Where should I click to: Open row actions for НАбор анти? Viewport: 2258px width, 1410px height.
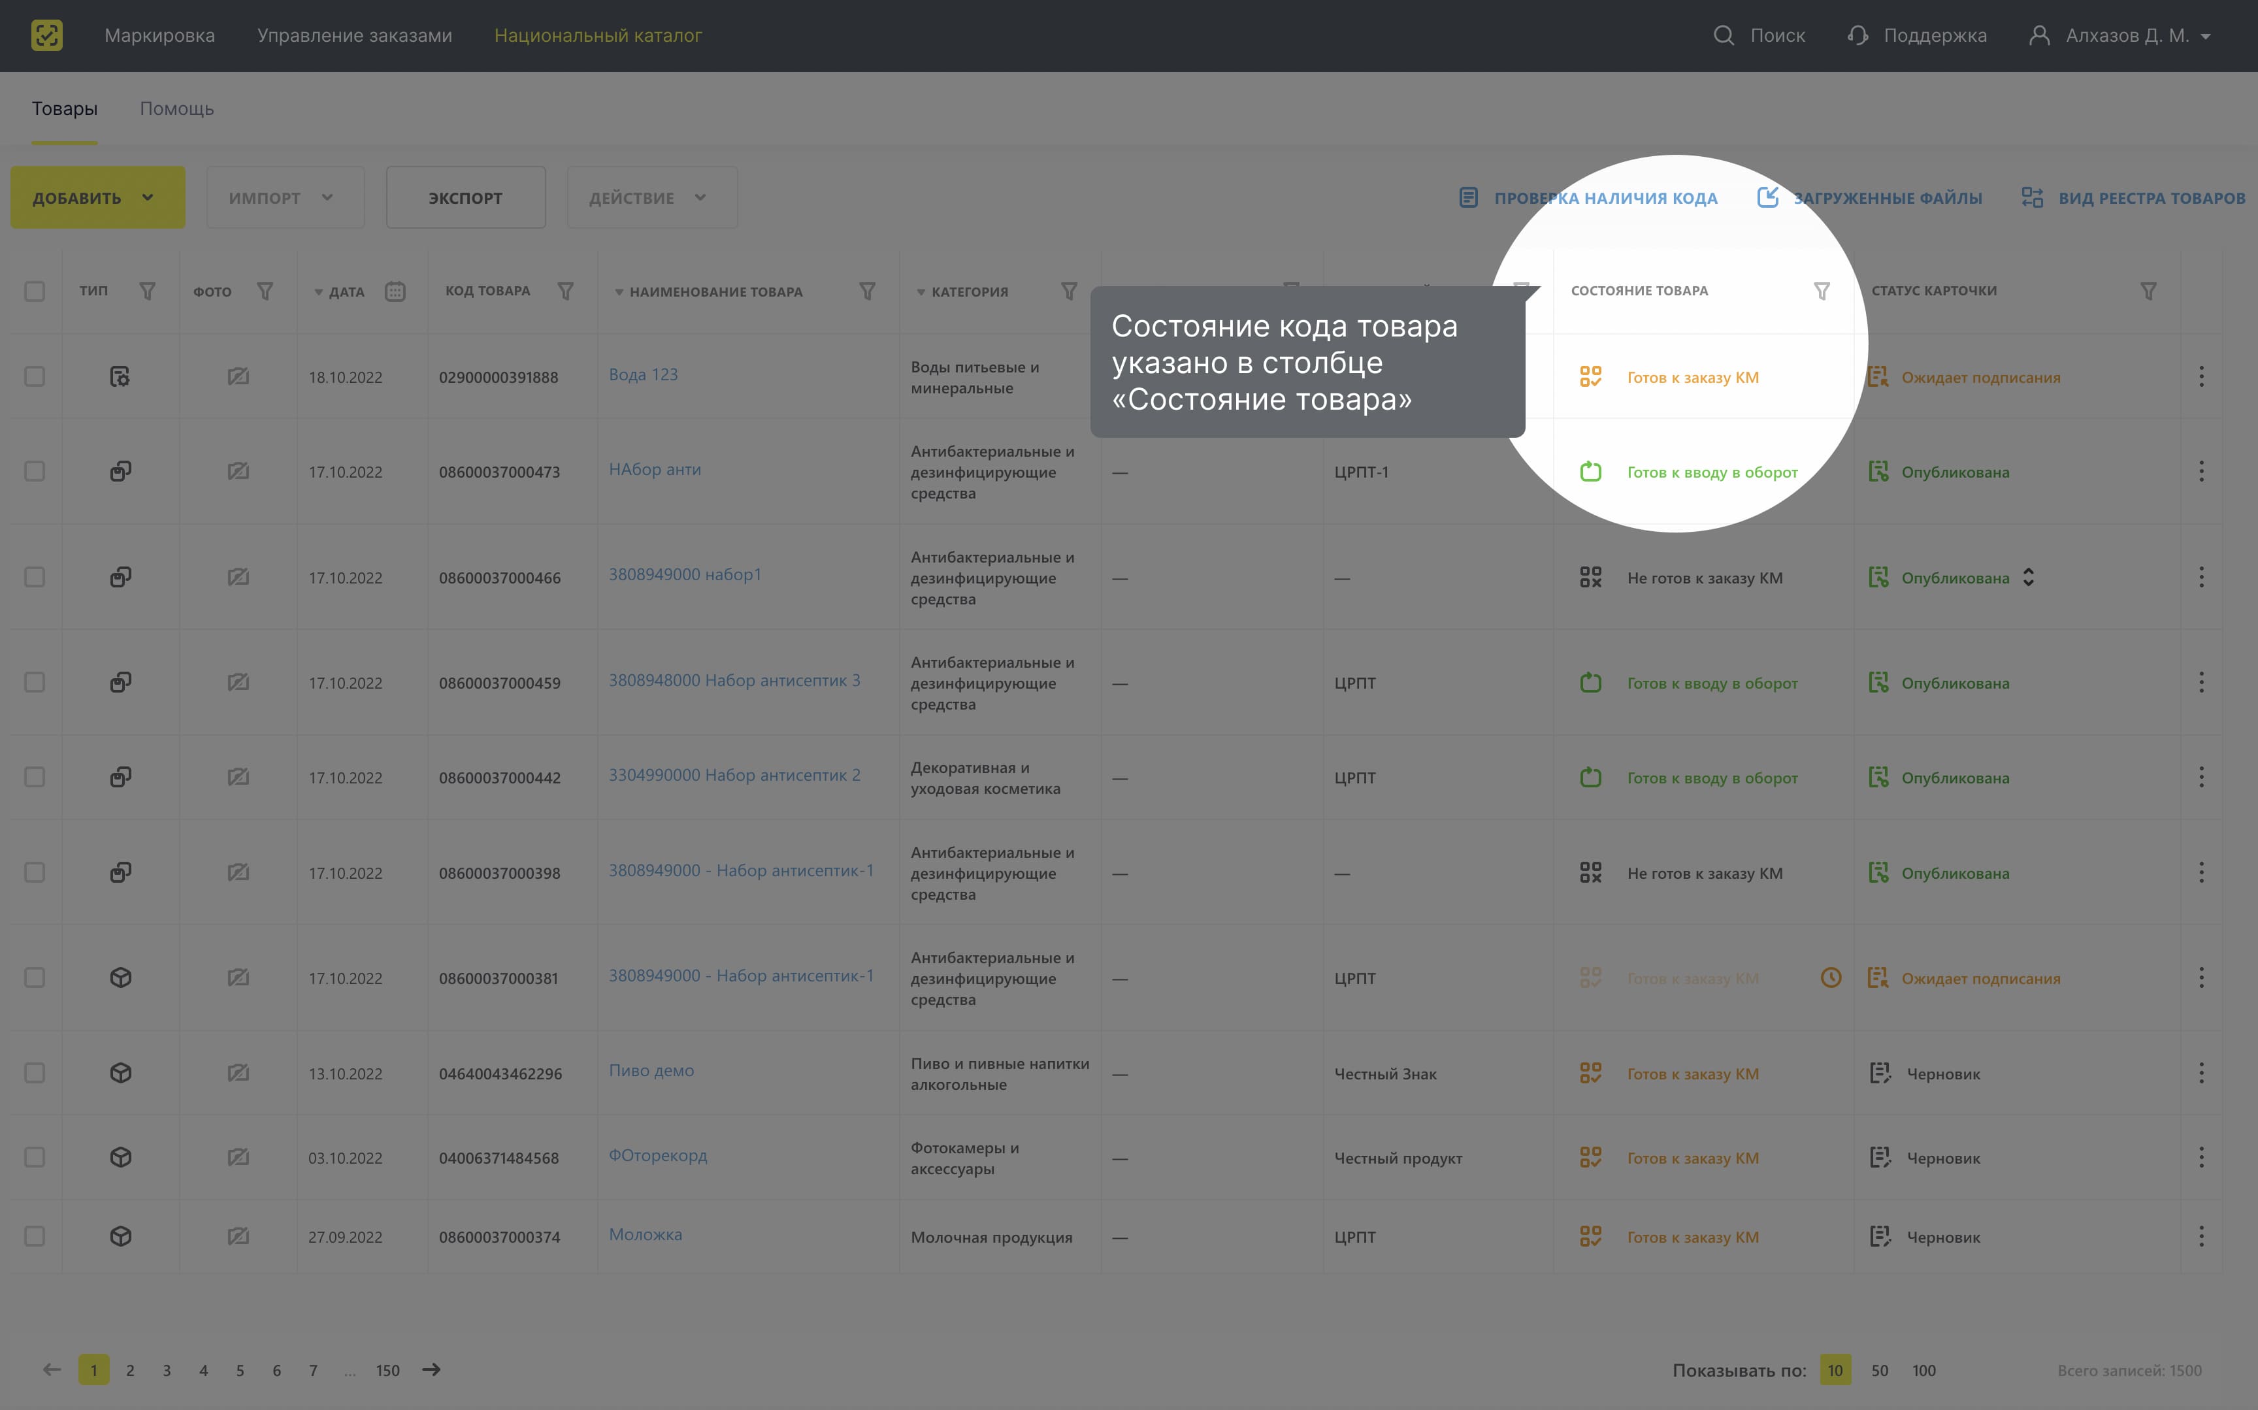coord(2201,472)
